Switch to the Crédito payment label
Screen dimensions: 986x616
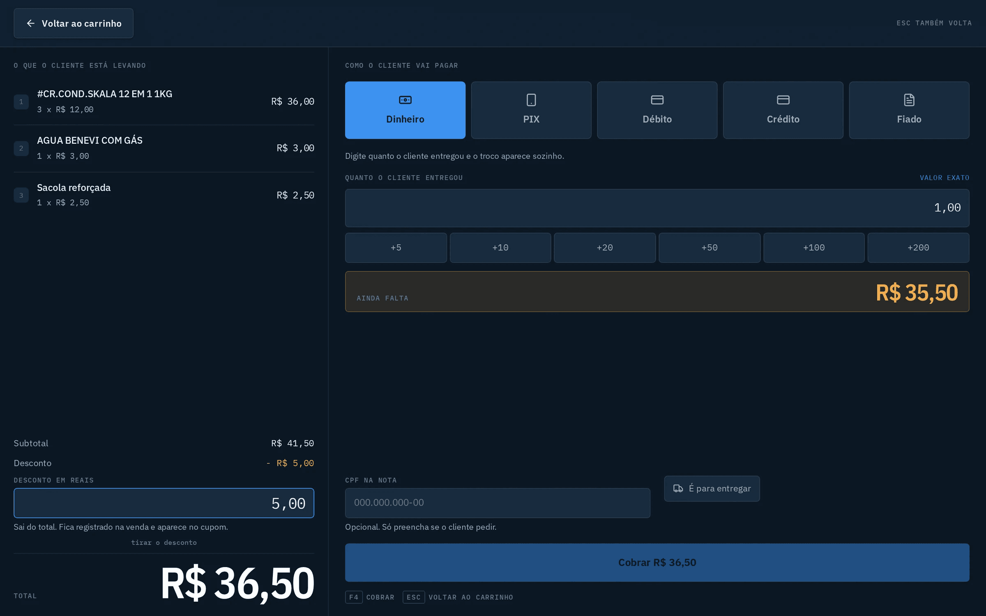click(783, 119)
